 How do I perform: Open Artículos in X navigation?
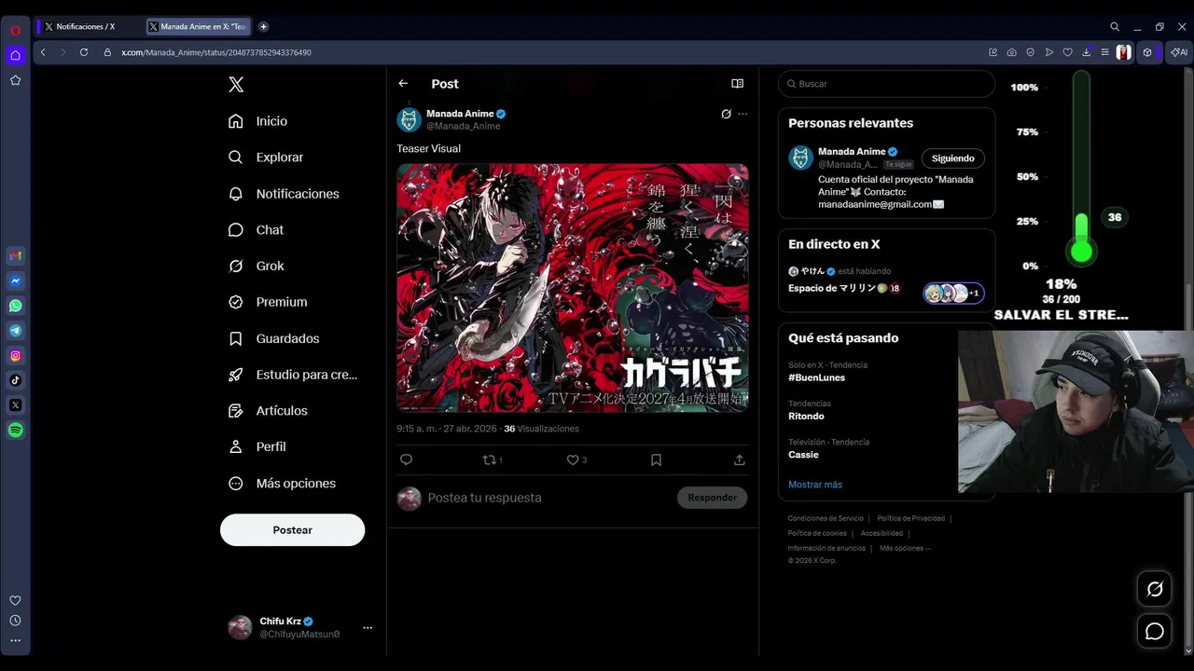point(269,410)
